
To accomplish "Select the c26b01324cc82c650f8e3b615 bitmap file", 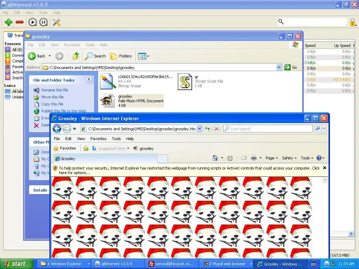I will [136, 81].
